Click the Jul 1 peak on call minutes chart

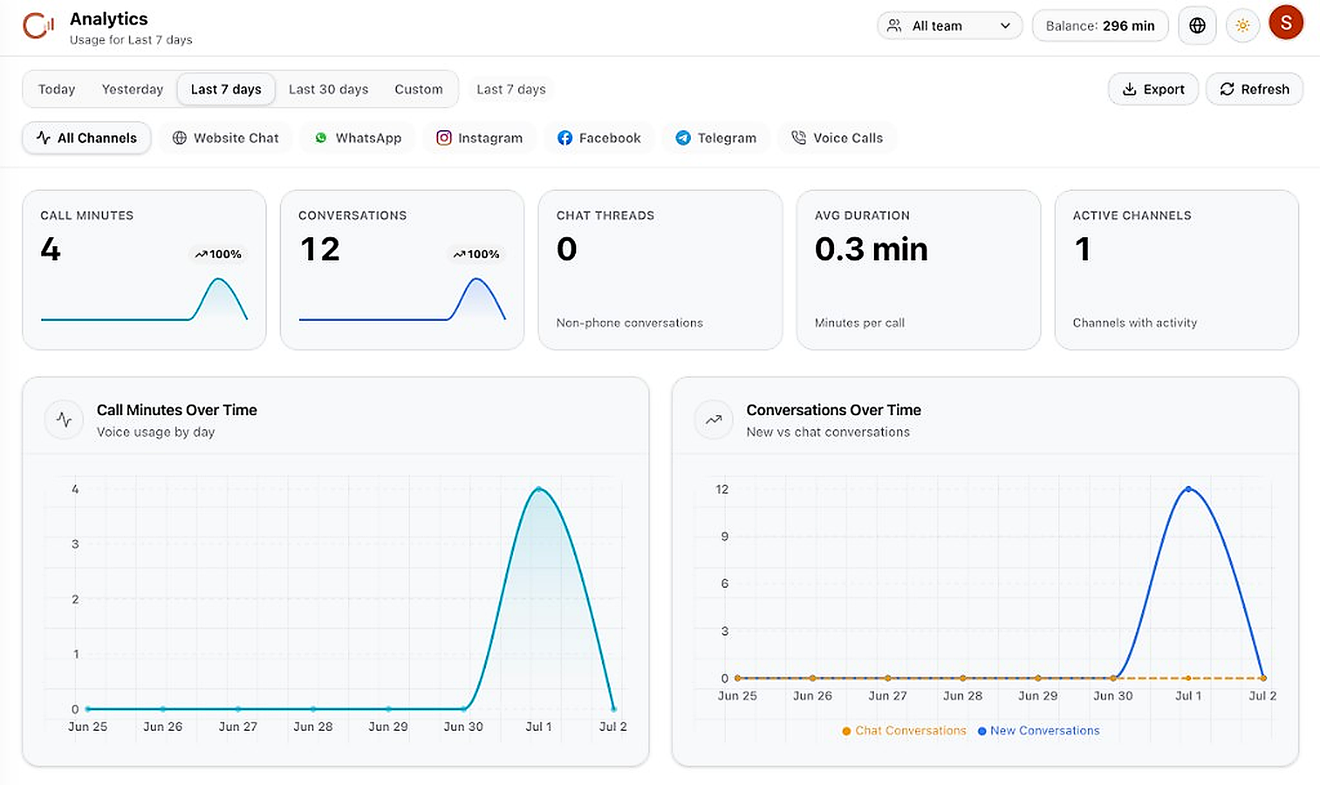point(539,489)
